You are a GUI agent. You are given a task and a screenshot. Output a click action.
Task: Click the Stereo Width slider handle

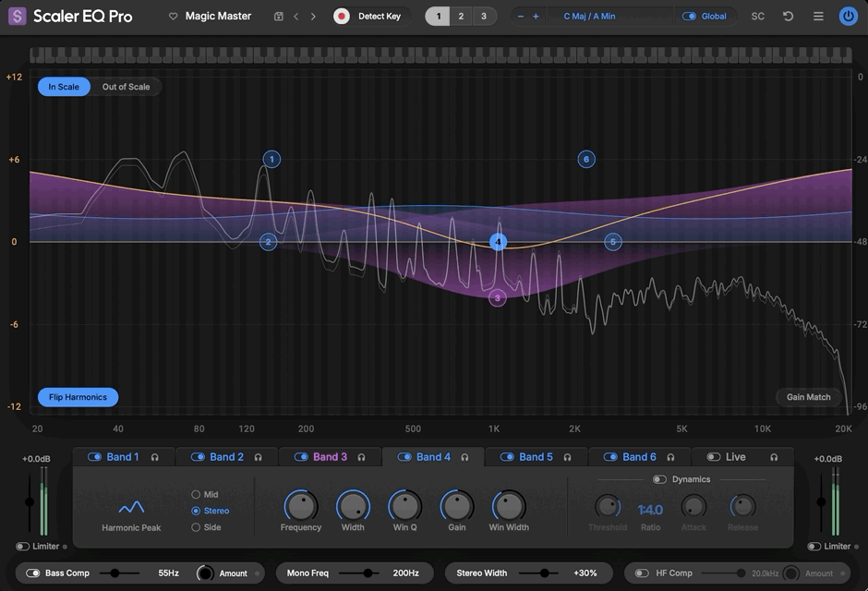point(545,573)
